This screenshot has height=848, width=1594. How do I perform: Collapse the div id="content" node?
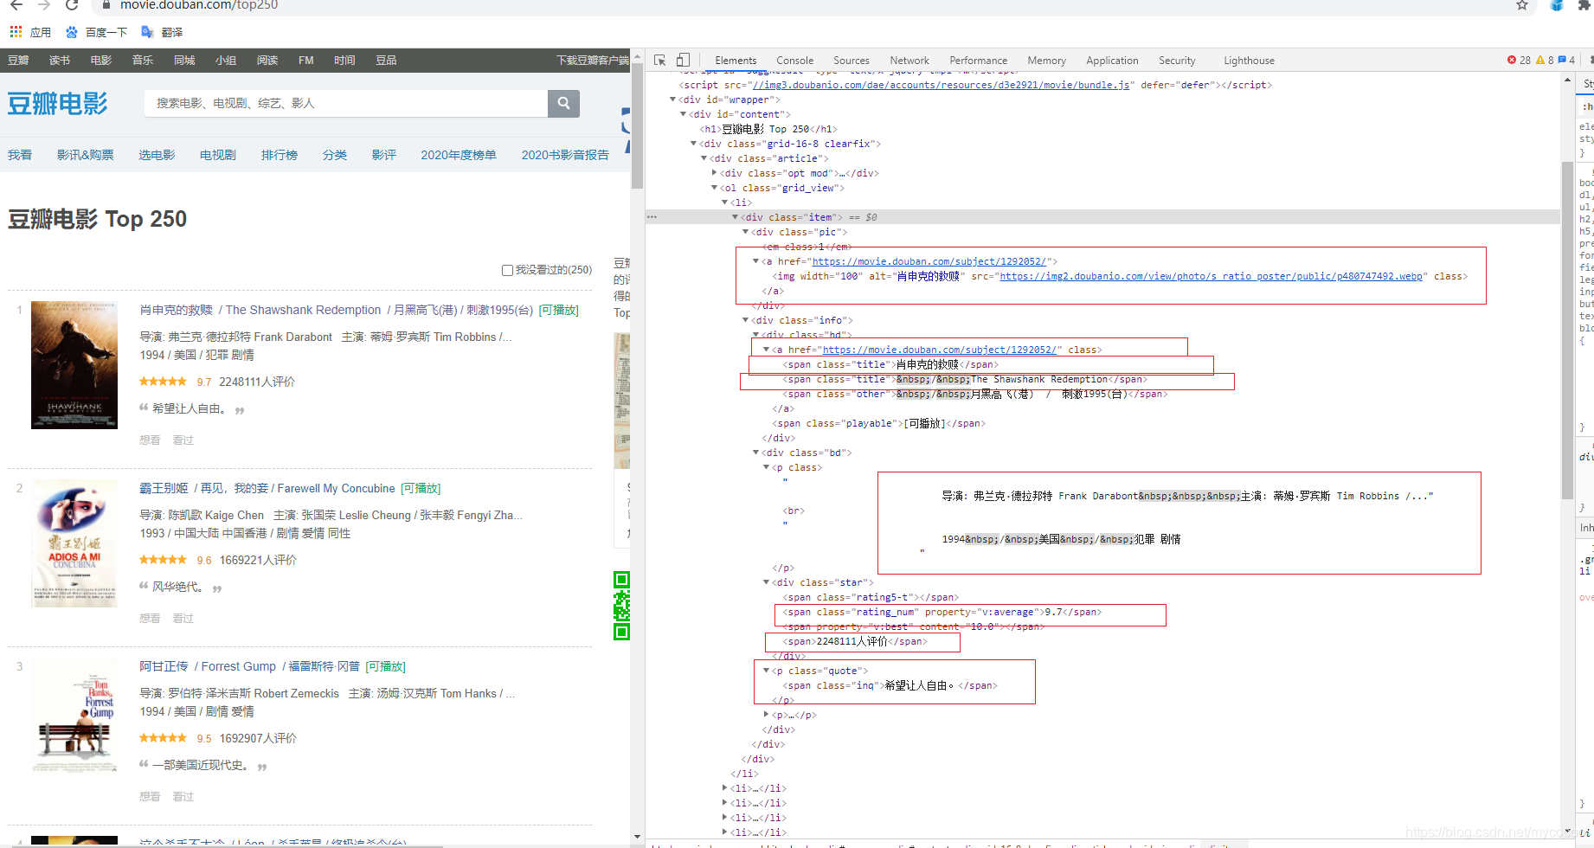pyautogui.click(x=684, y=114)
